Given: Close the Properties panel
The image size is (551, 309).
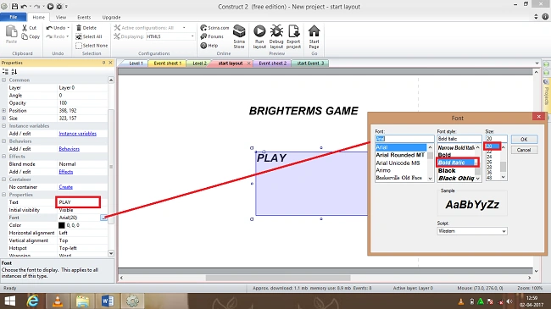Looking at the screenshot, I should (x=111, y=63).
